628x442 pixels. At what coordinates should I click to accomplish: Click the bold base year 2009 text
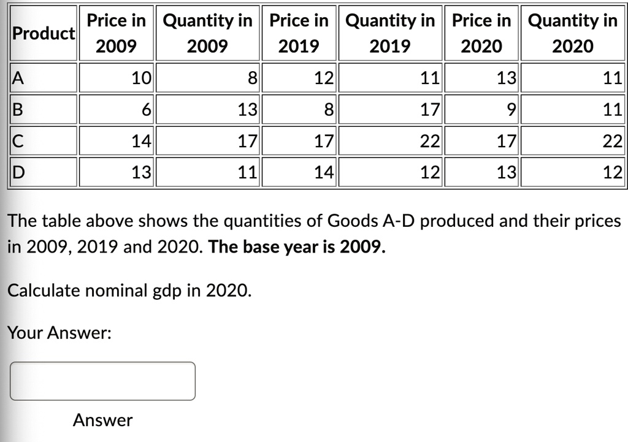coord(297,246)
